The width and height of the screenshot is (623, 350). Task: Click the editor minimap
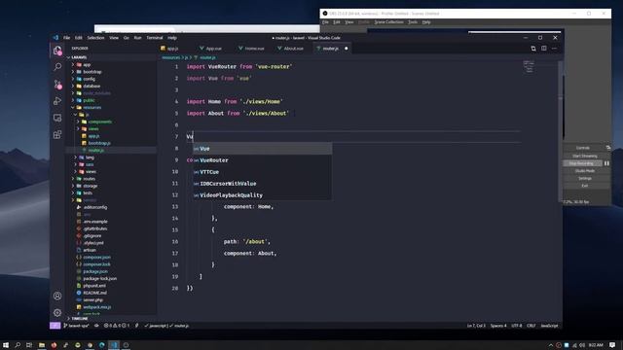(x=529, y=67)
